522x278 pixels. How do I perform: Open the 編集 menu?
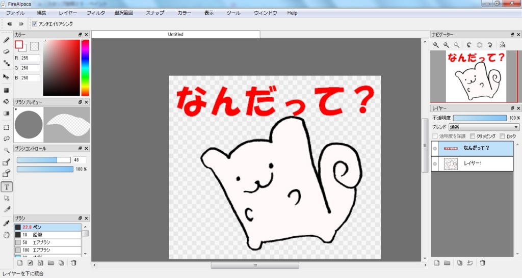click(42, 13)
